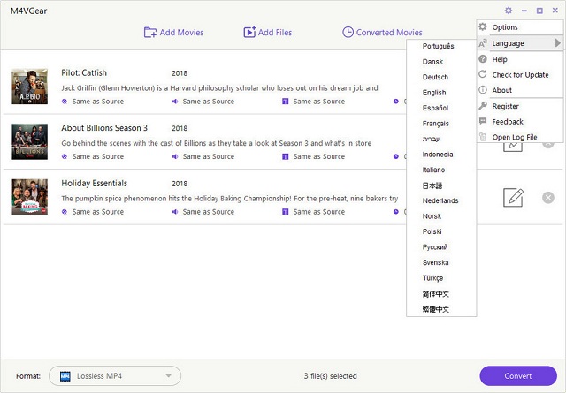Screen dimensions: 566x393
Task: Open Audio setting 'Same as Source' for Pilot: Catfish
Action: [x=209, y=102]
